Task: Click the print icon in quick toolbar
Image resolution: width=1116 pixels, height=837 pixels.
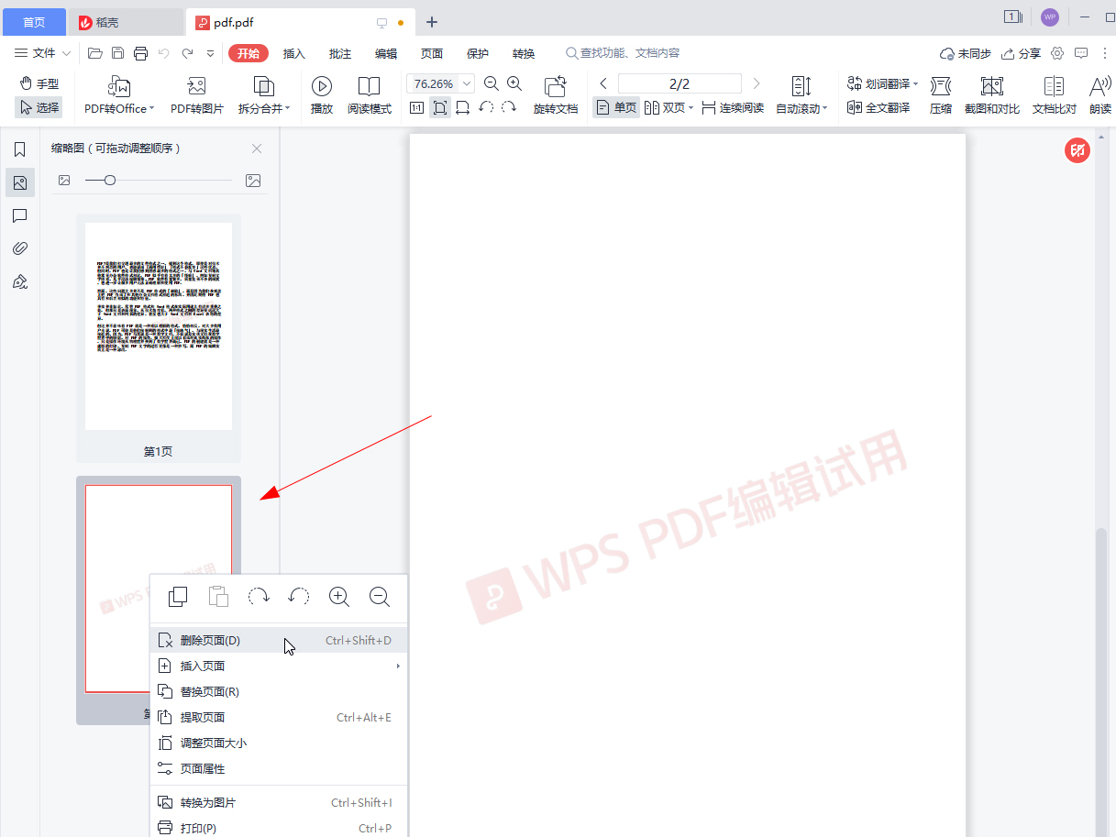Action: pyautogui.click(x=140, y=53)
